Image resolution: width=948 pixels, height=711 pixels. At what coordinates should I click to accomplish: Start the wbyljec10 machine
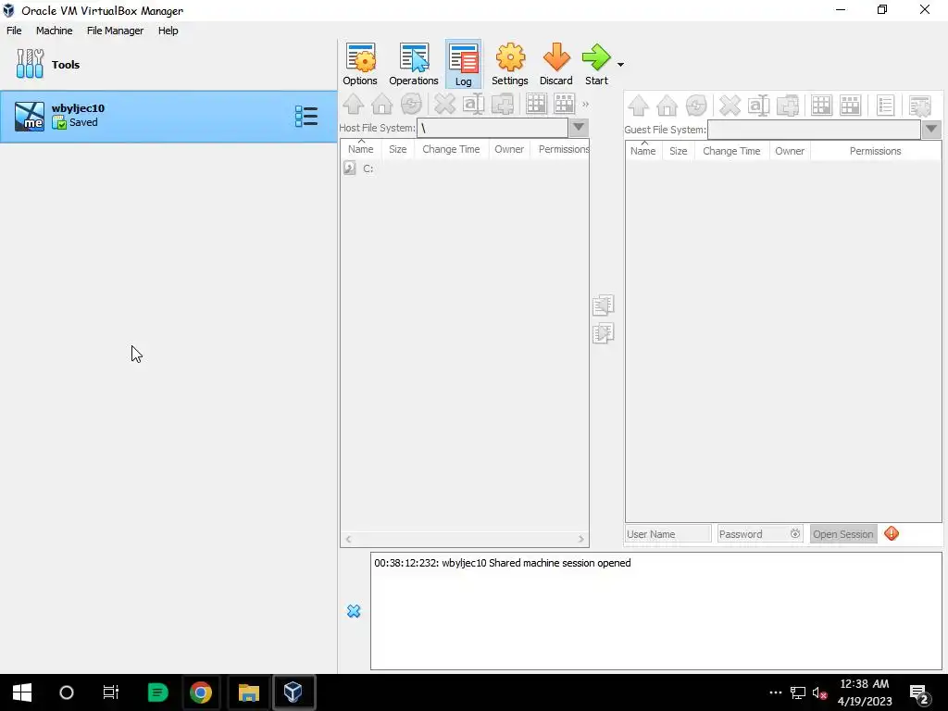click(596, 64)
